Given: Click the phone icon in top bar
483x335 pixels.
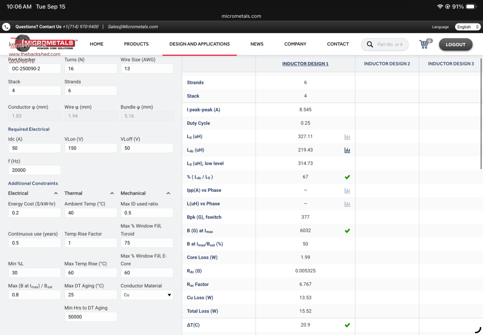Looking at the screenshot, I should click(6, 27).
